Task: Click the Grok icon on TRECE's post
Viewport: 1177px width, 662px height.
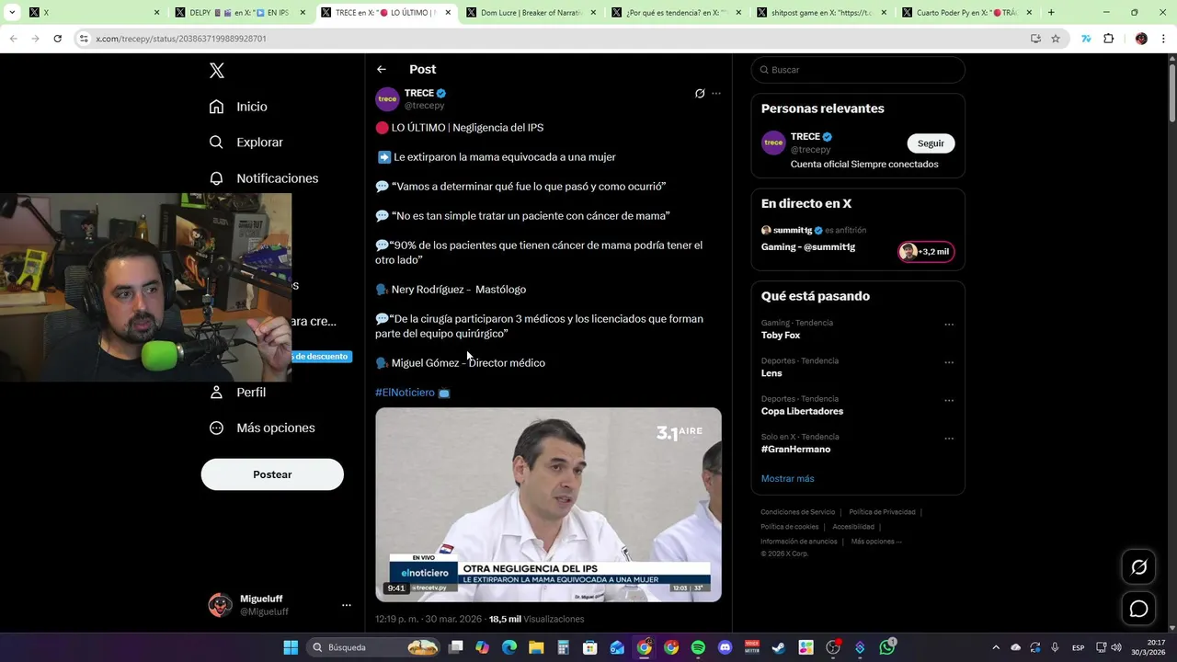Action: pyautogui.click(x=700, y=93)
